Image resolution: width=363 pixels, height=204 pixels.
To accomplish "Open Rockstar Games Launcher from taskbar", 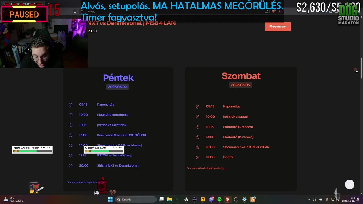I will (x=203, y=199).
